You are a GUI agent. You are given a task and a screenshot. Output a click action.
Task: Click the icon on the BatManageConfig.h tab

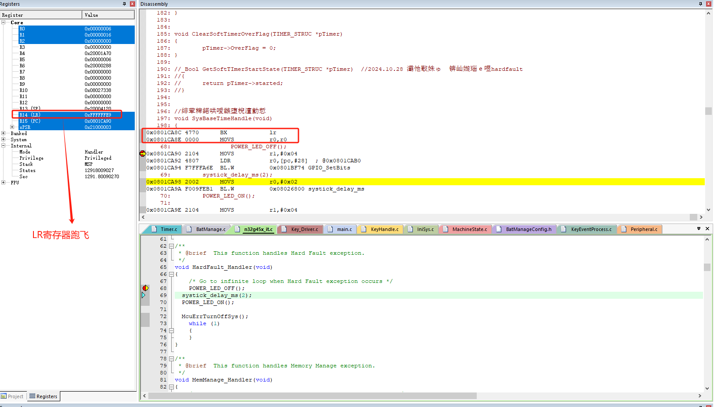point(498,229)
